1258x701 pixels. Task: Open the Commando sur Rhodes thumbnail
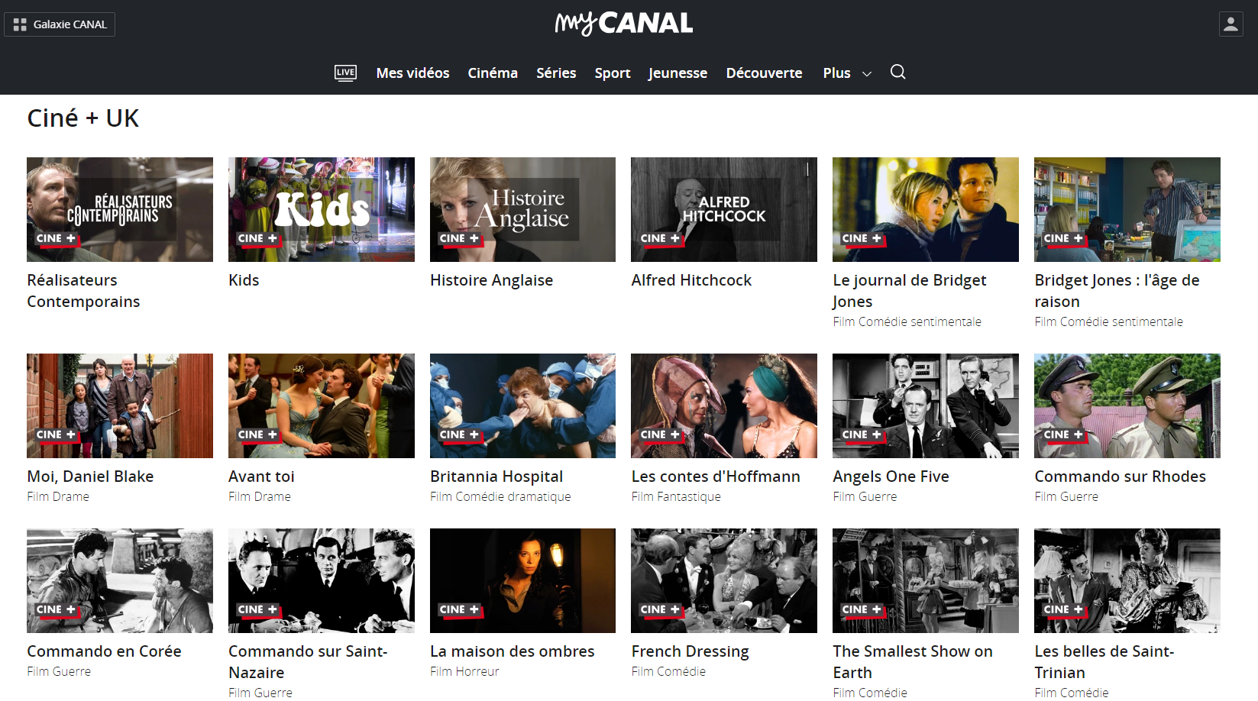(x=1127, y=405)
